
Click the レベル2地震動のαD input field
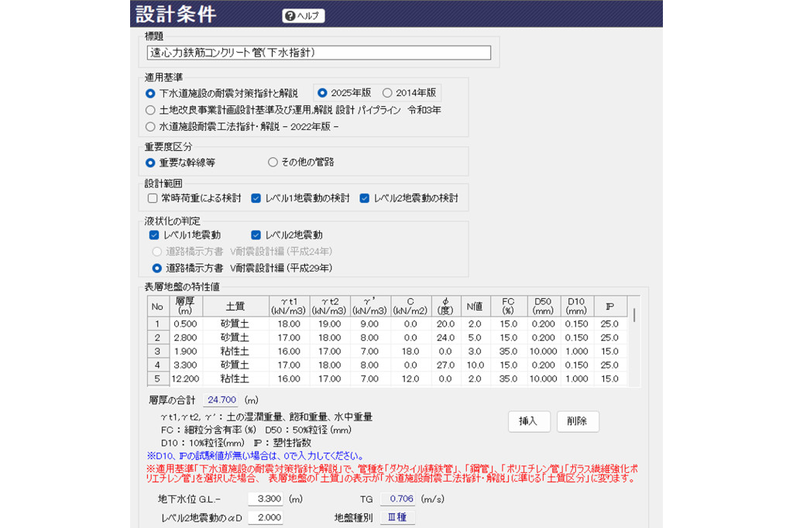pyautogui.click(x=265, y=517)
